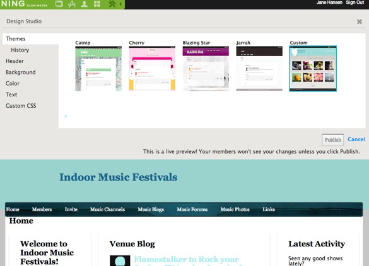Close the Design Studio panel
369x266 pixels.
point(360,21)
